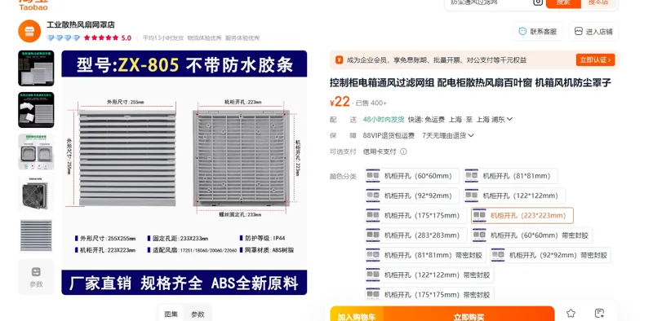Screen dimensions: 653x321
Task: Select option 机柜开孔 (81*81mm)
Action: (511, 176)
